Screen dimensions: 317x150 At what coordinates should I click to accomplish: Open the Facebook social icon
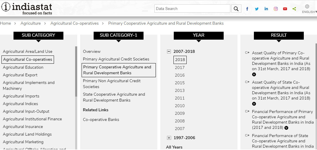tap(247, 9)
